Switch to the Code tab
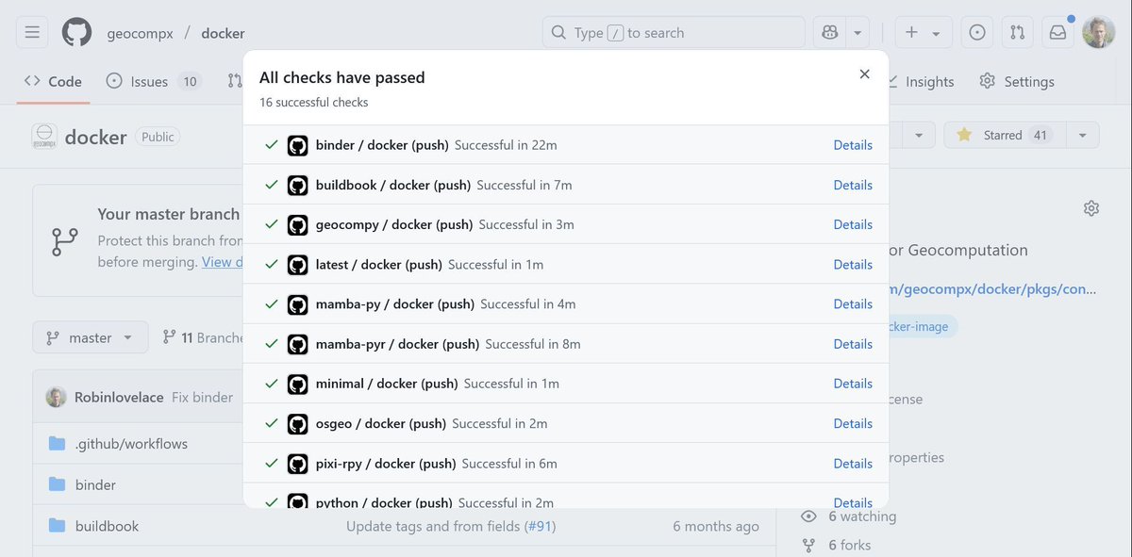The image size is (1132, 557). (x=54, y=81)
